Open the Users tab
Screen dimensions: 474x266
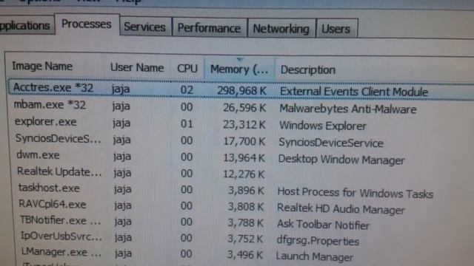point(336,29)
